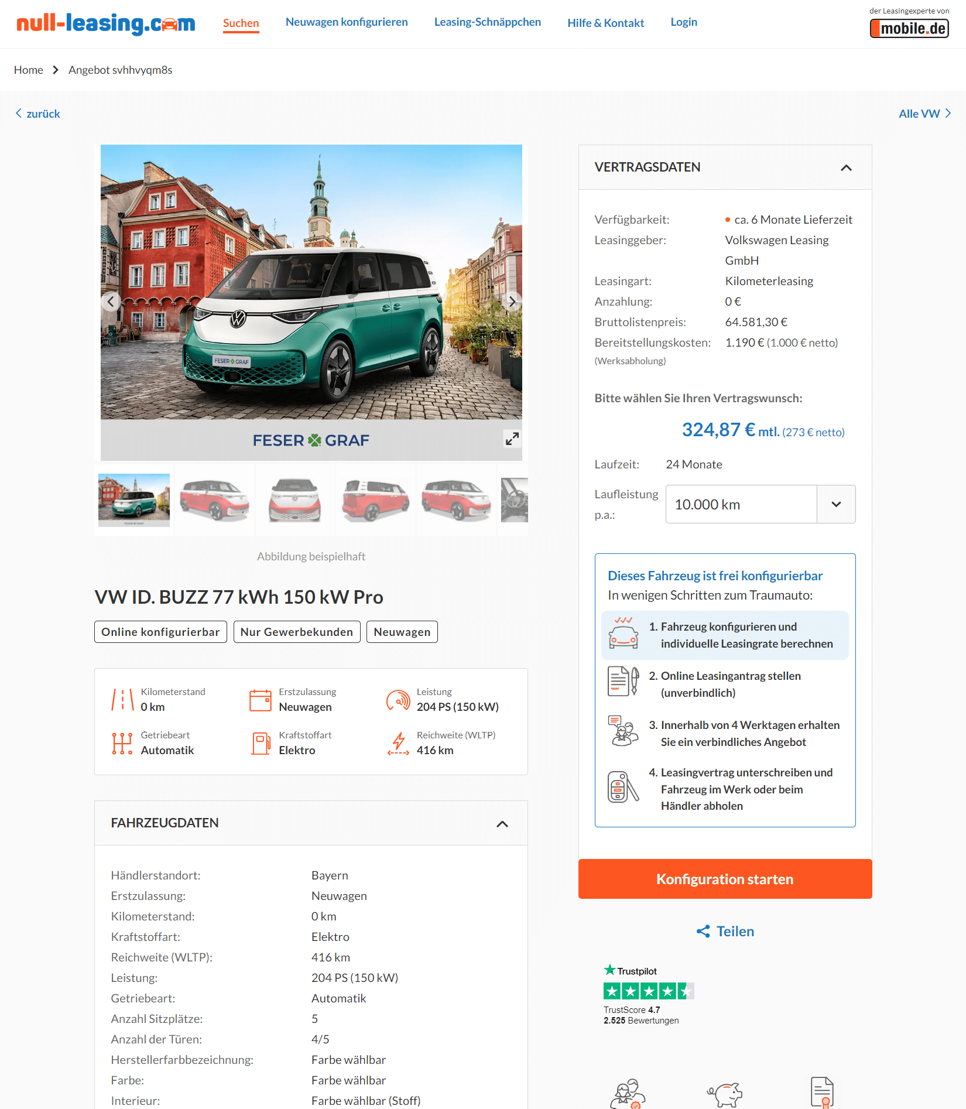
Task: Click the Kilometerstand road icon
Action: [x=123, y=700]
